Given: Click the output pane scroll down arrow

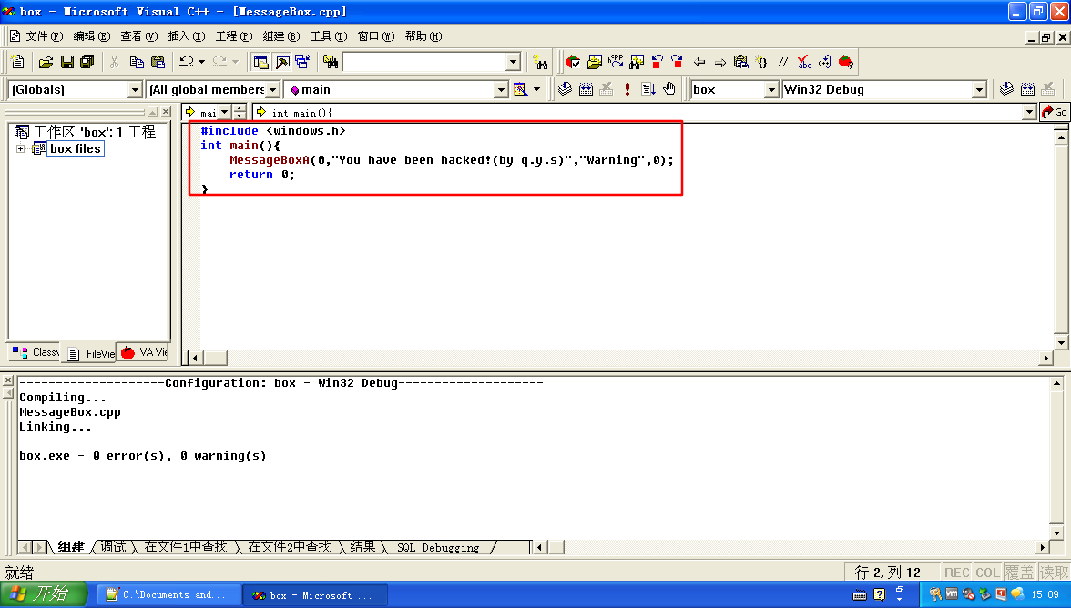Looking at the screenshot, I should [1056, 533].
